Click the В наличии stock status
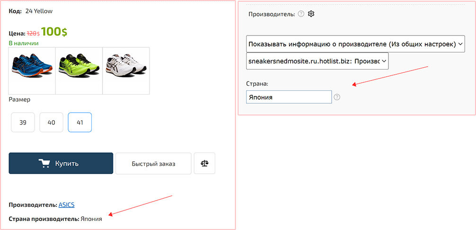476x230 pixels. [24, 43]
